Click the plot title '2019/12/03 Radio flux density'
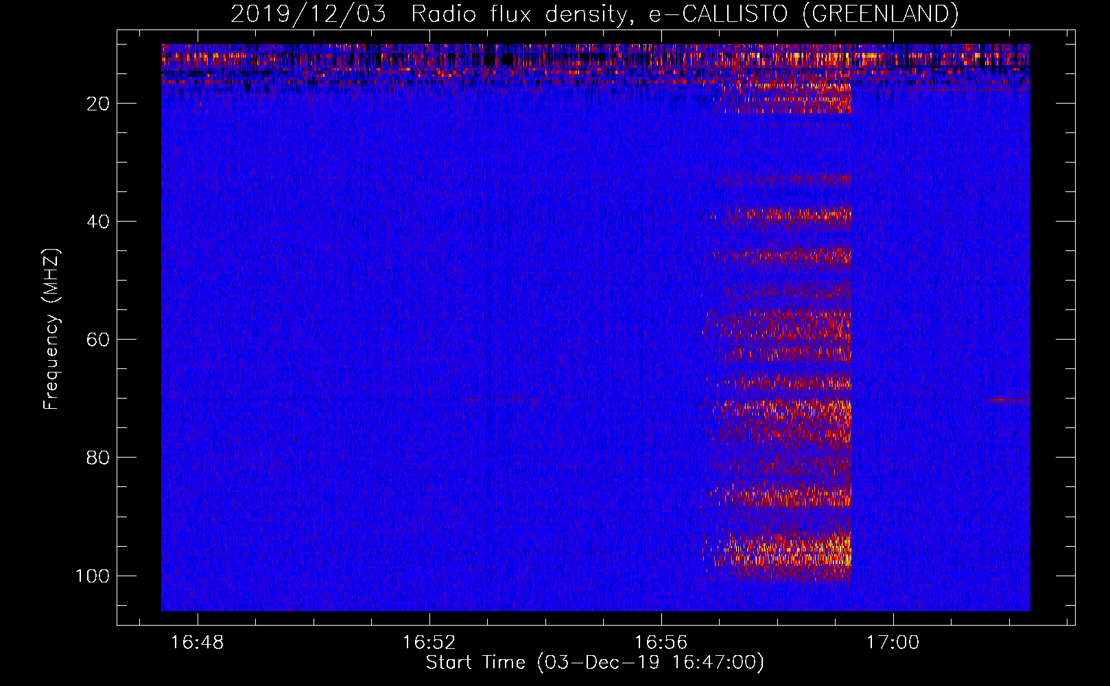 594,14
